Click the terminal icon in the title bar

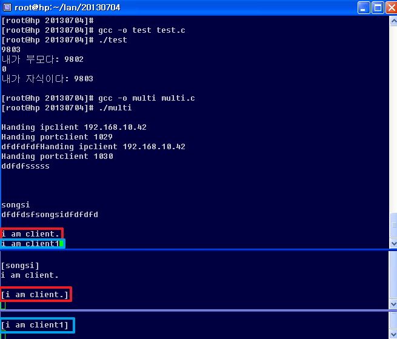click(7, 7)
